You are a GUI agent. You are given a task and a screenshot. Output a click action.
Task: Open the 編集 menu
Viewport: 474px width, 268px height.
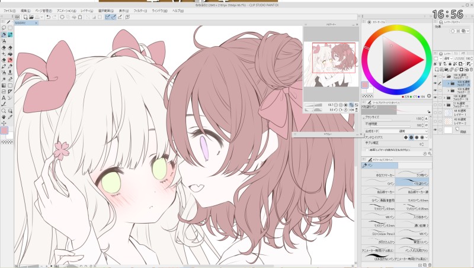[x=25, y=11]
